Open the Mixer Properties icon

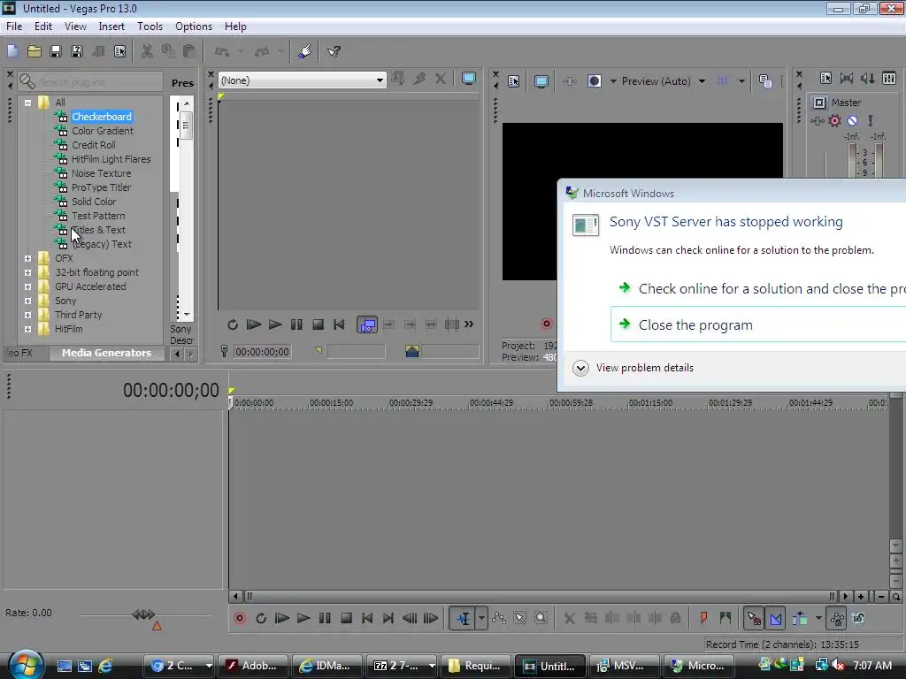tap(825, 78)
